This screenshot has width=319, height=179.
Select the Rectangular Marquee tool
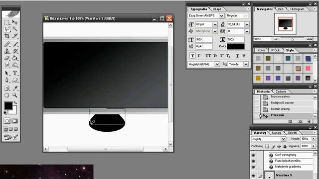point(7,22)
